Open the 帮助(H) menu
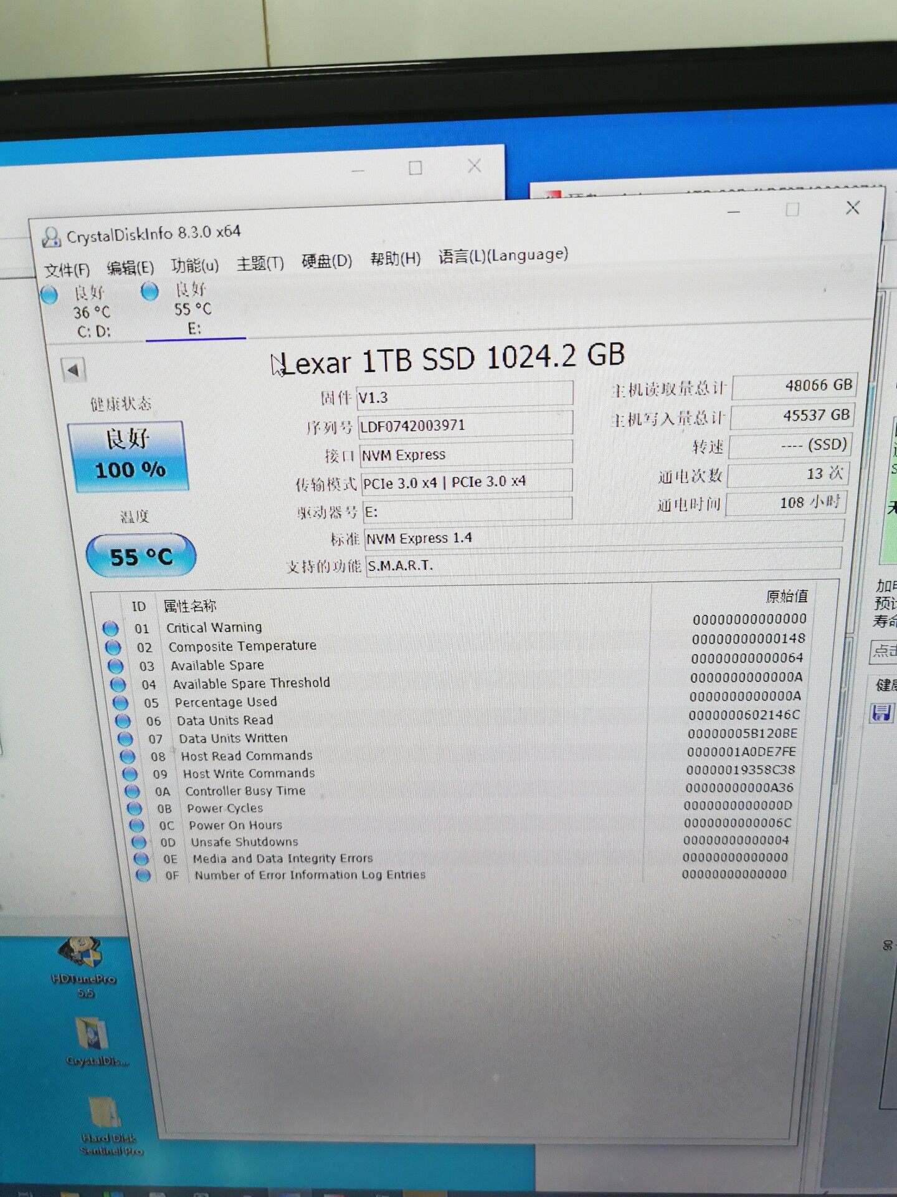897x1197 pixels. [395, 258]
